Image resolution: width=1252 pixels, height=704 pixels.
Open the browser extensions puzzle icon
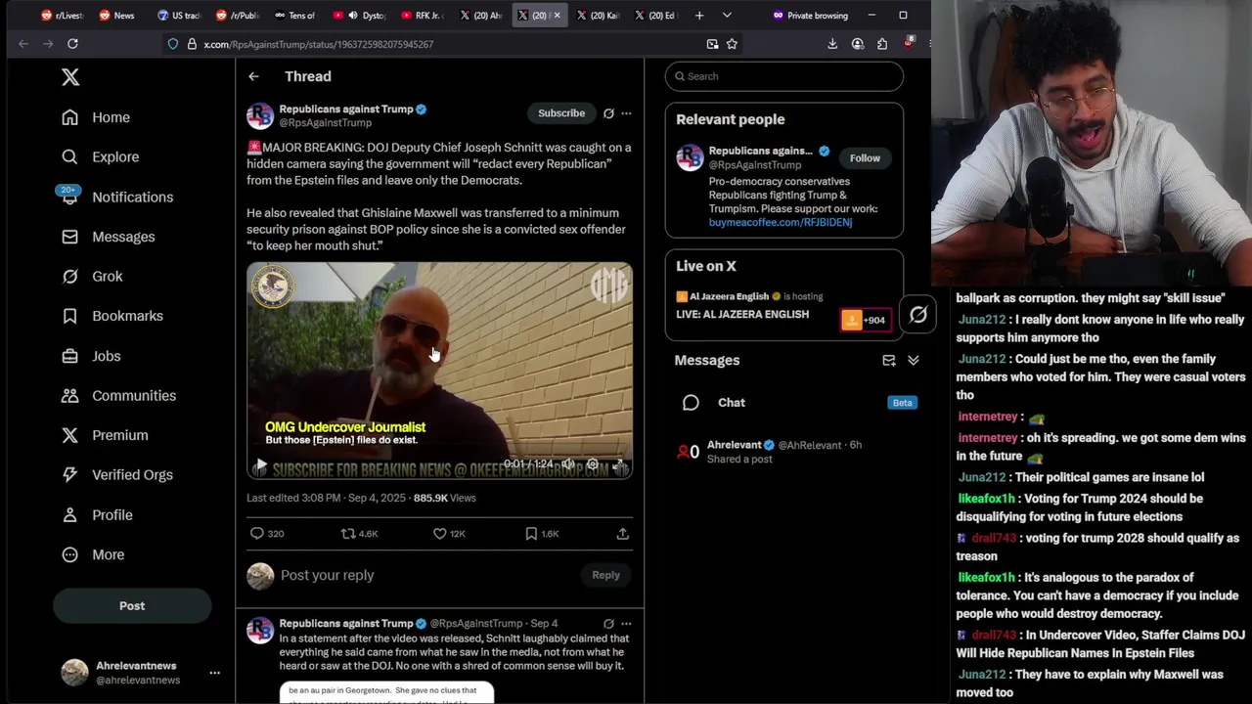[882, 44]
